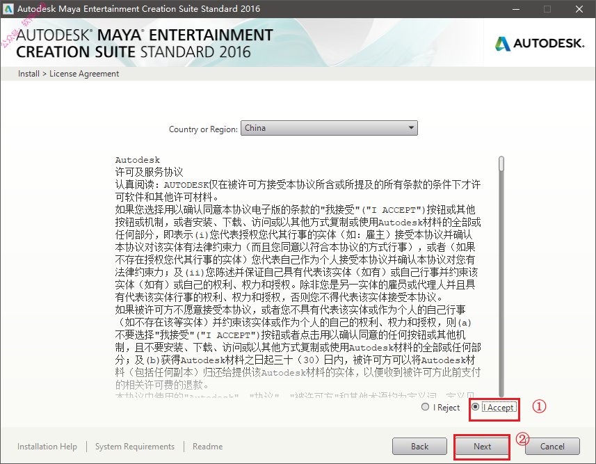Close the installer window

coord(579,9)
